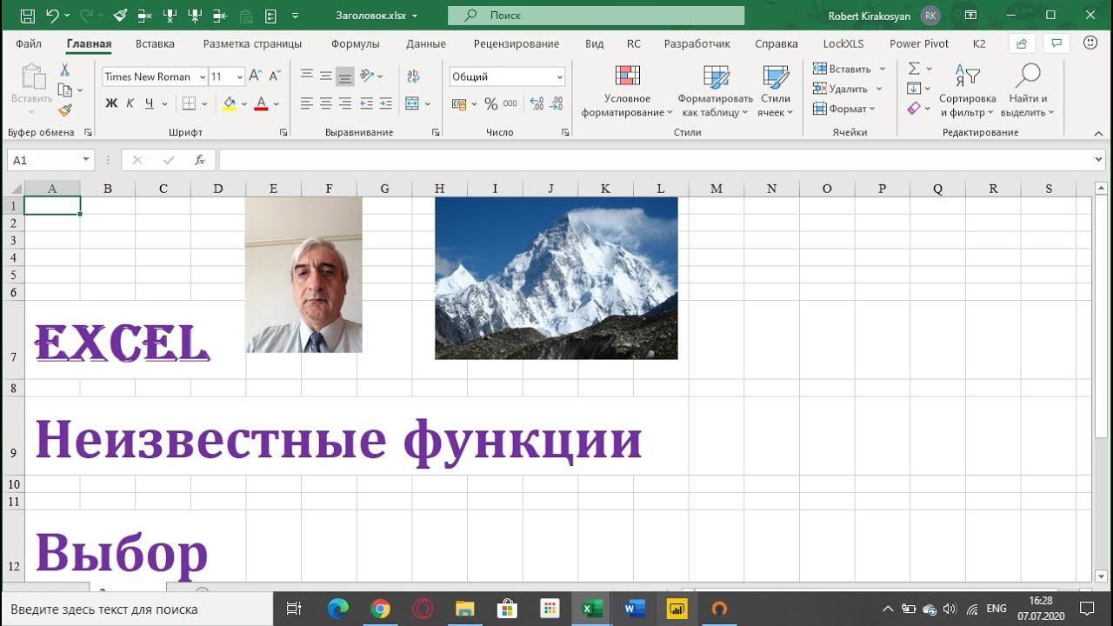This screenshot has height=626, width=1113.
Task: Decrease font size with the smaller A
Action: 275,77
